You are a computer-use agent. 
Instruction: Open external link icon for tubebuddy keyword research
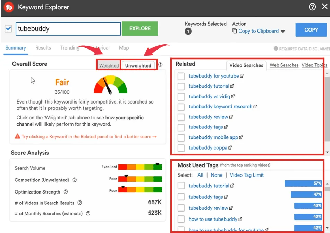[255, 107]
